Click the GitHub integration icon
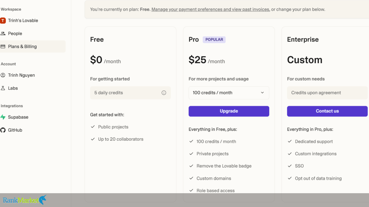 click(x=3, y=130)
